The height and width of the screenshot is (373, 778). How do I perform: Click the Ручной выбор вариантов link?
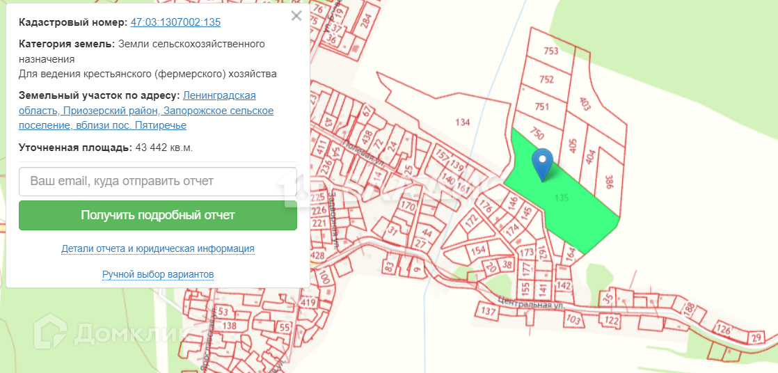[x=158, y=274]
